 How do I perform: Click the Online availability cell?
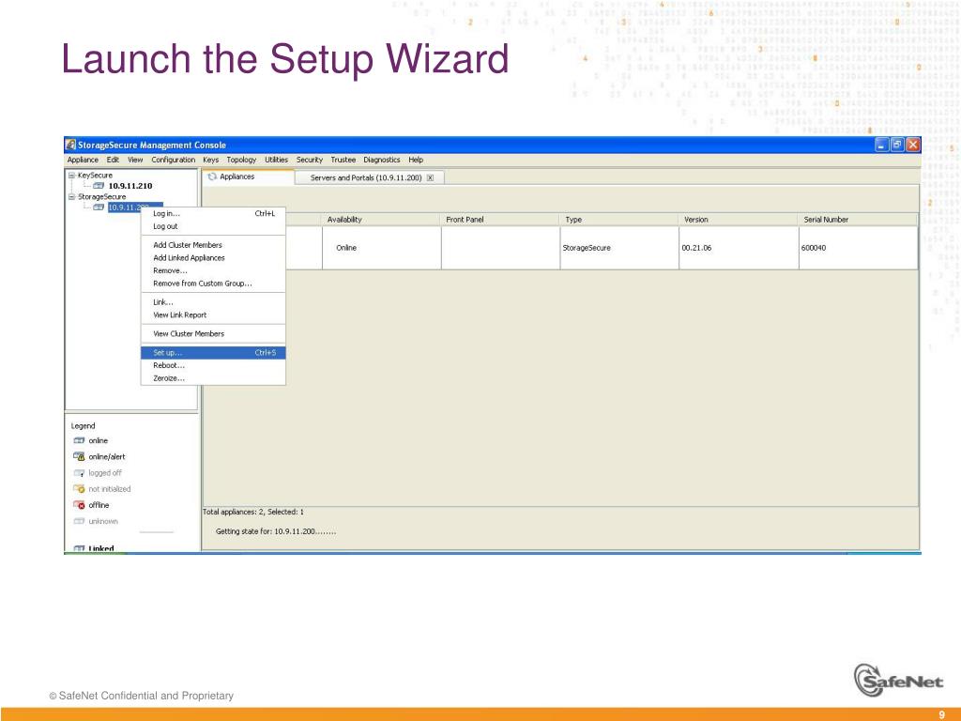point(381,248)
